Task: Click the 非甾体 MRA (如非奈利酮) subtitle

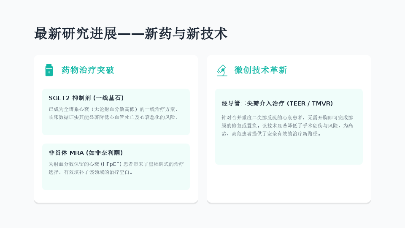Action: (86, 153)
